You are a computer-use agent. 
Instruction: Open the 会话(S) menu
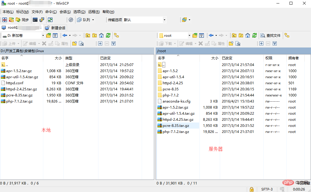pos(65,12)
